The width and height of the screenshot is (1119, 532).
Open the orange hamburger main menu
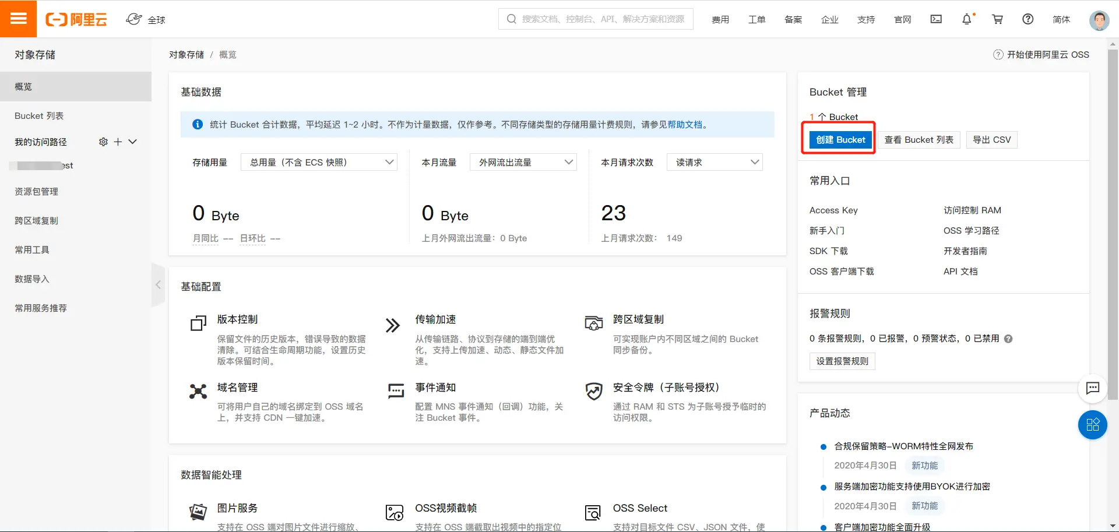coord(18,19)
